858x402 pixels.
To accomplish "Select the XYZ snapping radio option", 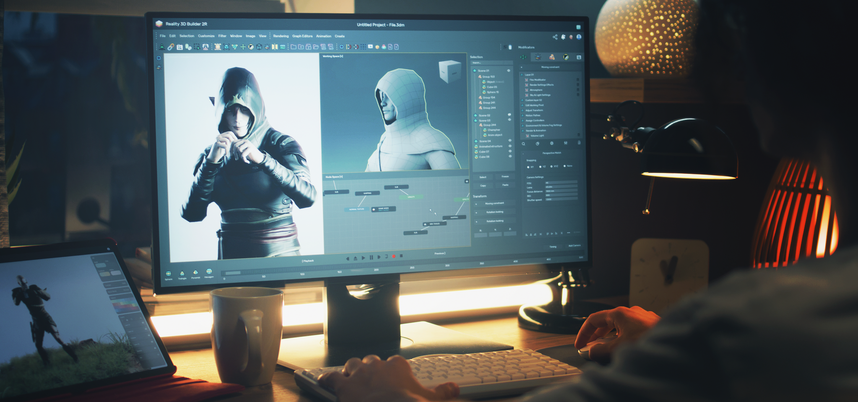I will (x=552, y=166).
